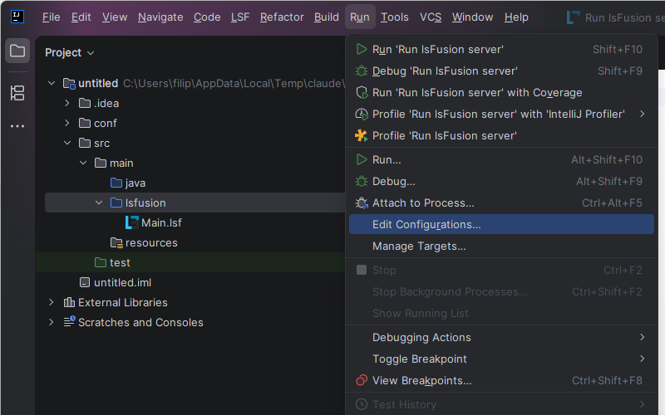665x415 pixels.
Task: Collapse the lsfusion folder chevron
Action: (99, 203)
